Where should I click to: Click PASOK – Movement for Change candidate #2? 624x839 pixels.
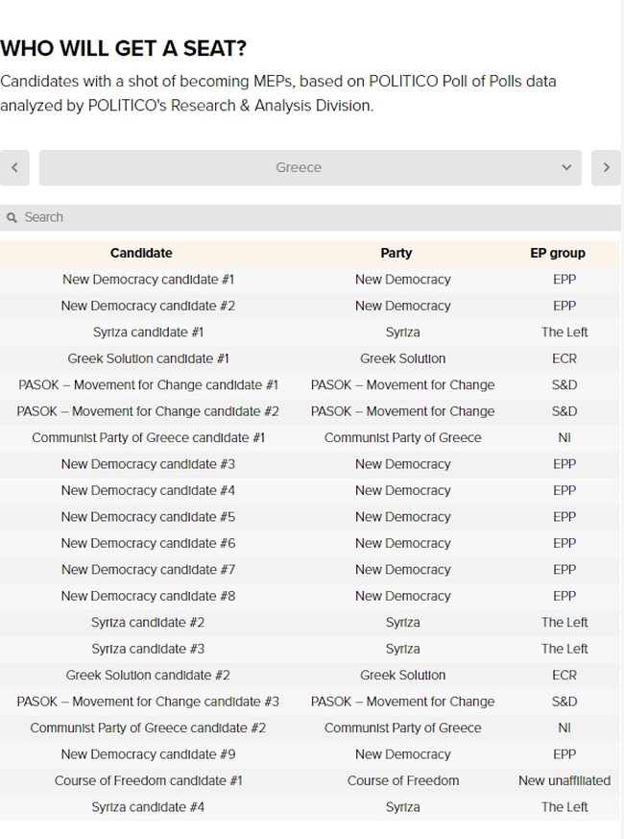(x=148, y=411)
